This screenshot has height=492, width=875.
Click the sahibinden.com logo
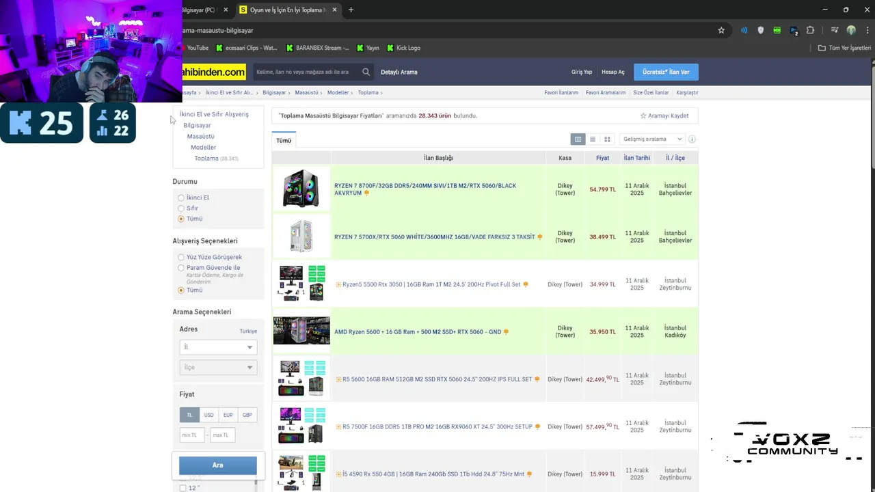pos(214,72)
